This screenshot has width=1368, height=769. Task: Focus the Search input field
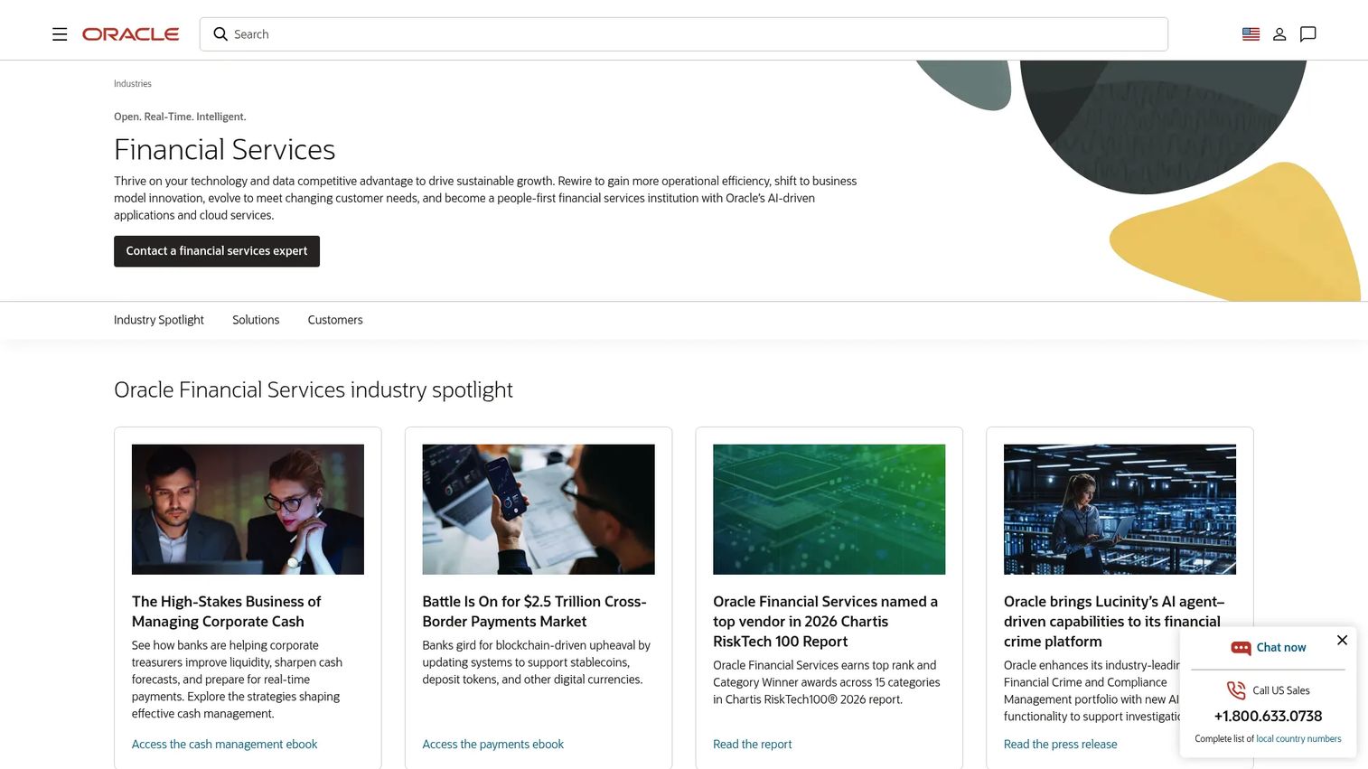[684, 34]
